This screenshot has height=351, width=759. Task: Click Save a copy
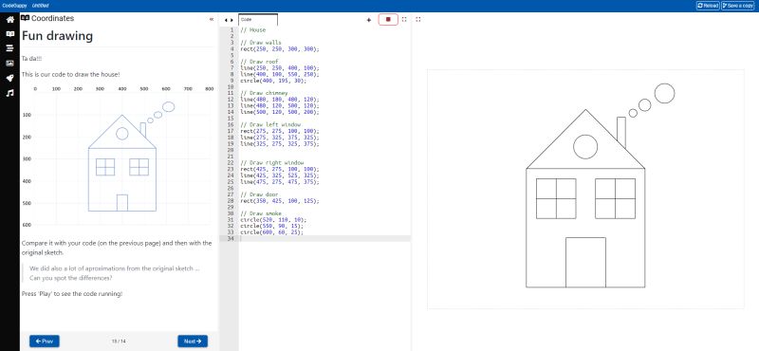point(738,6)
